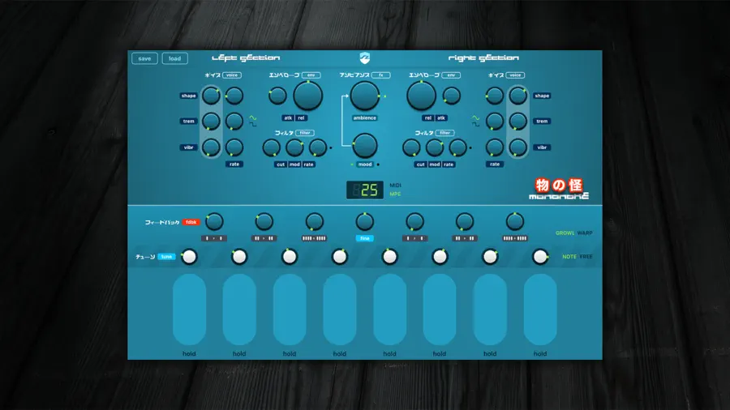
Task: Open the fx tag above ambience
Action: point(381,75)
